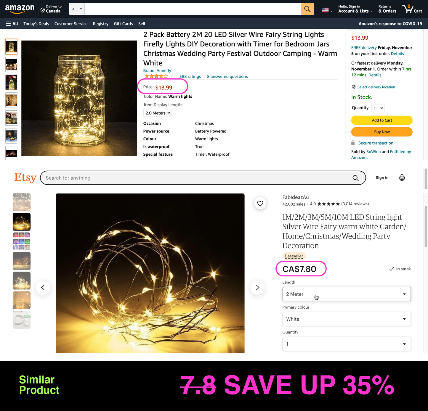Click the Add to Cart button

pyautogui.click(x=382, y=120)
